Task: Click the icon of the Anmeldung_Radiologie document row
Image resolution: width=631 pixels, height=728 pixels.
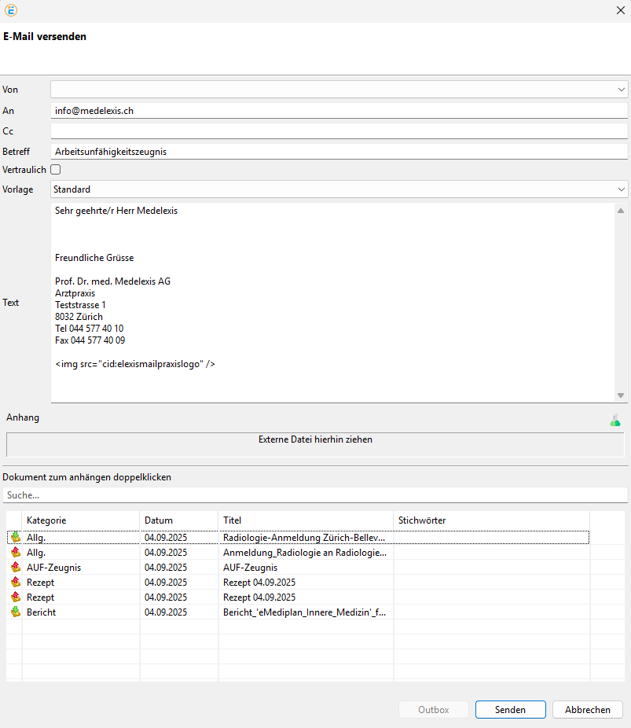Action: point(15,553)
